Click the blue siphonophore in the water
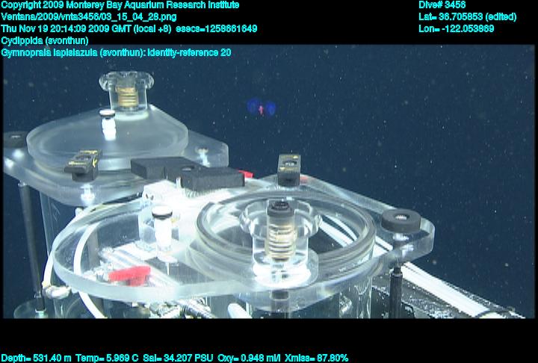The height and width of the screenshot is (363, 538). (262, 108)
